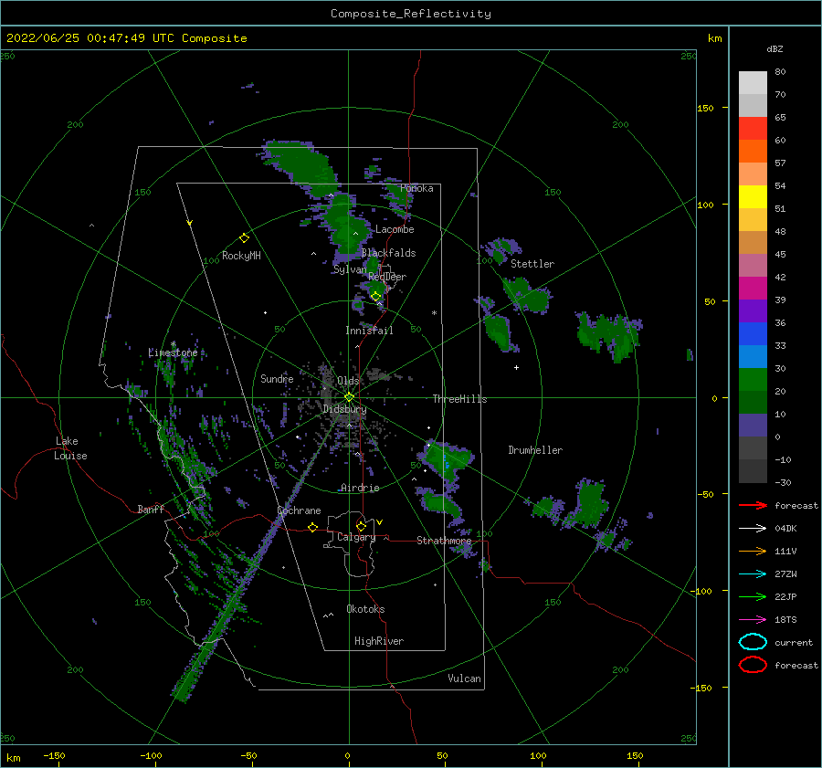
Task: Click the Sundre town label
Action: [x=277, y=378]
